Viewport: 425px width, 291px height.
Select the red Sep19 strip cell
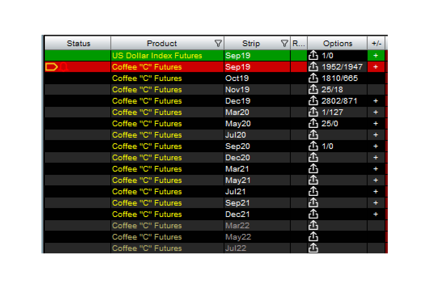click(x=257, y=67)
